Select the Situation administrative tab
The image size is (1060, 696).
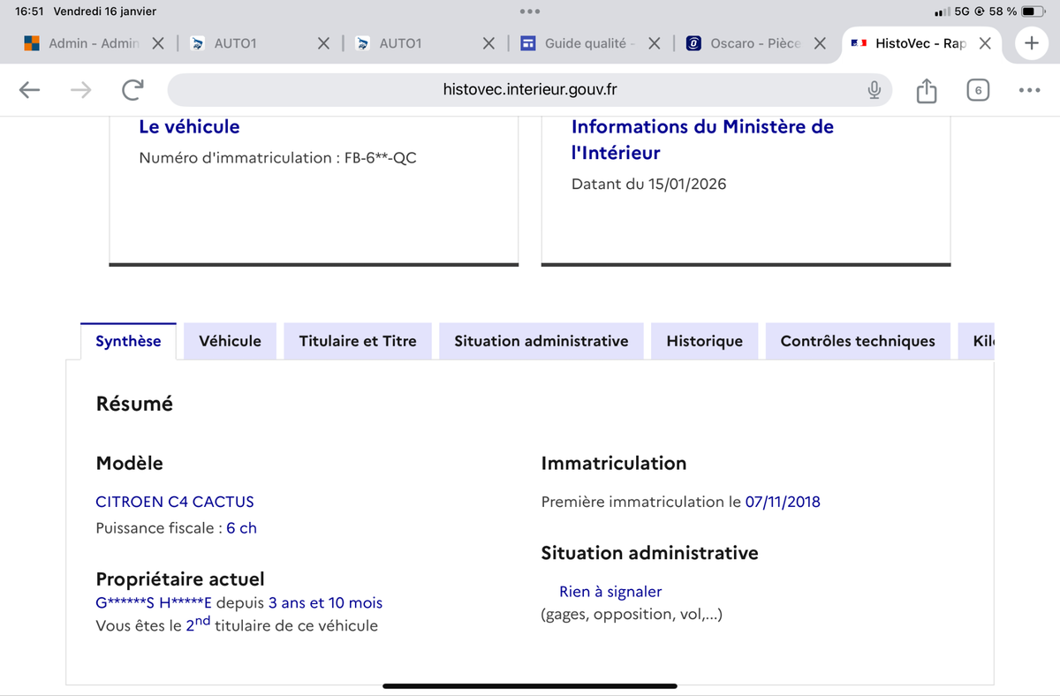point(541,341)
